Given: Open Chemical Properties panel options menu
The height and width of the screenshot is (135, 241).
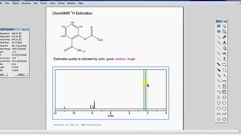Looking at the screenshot, I should 24,29.
